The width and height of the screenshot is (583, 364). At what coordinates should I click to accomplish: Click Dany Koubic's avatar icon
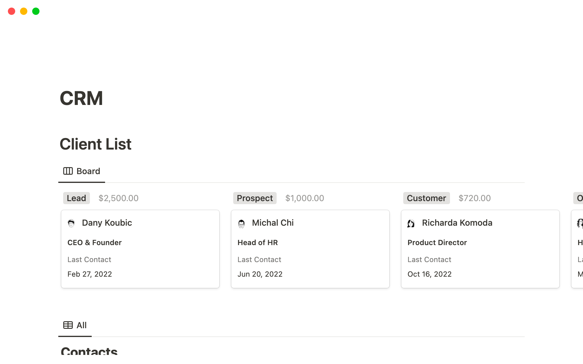click(x=71, y=223)
